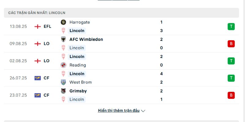Click the Grimsby club crest icon
The height and width of the screenshot is (122, 245).
(x=63, y=91)
